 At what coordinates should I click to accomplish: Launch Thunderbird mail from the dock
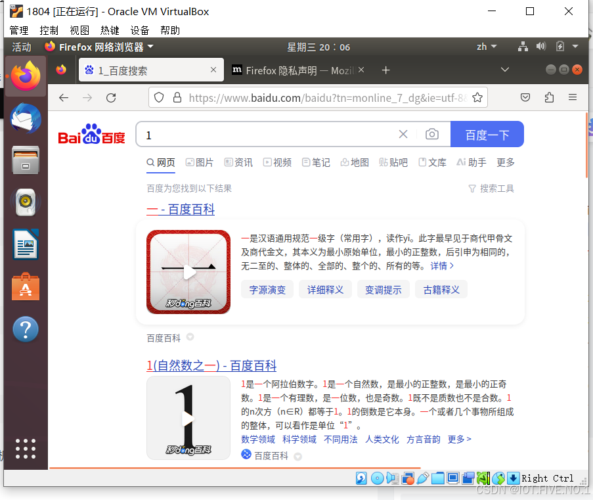click(26, 118)
